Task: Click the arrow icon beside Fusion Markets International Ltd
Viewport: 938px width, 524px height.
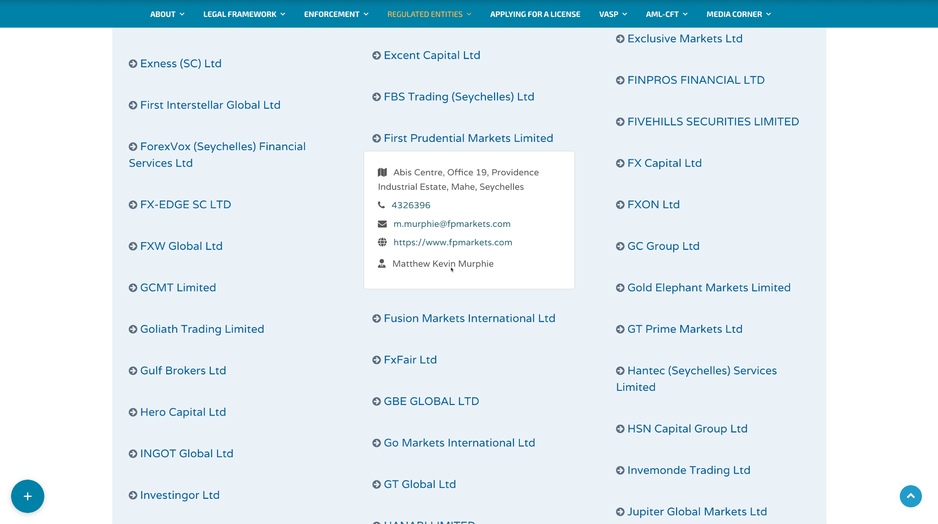Action: coord(376,318)
